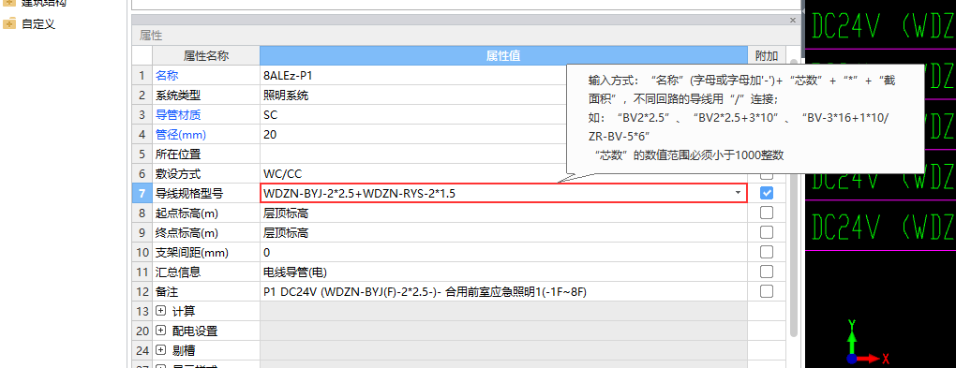Viewport: 956px width, 368px height.
Task: Open the 导线规格型号 dropdown arrow
Action: tap(738, 193)
